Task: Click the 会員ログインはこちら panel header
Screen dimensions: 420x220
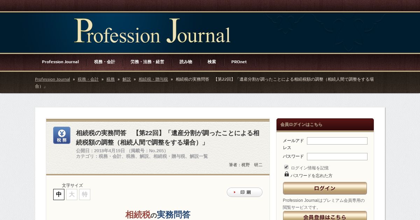Action: pyautogui.click(x=325, y=125)
